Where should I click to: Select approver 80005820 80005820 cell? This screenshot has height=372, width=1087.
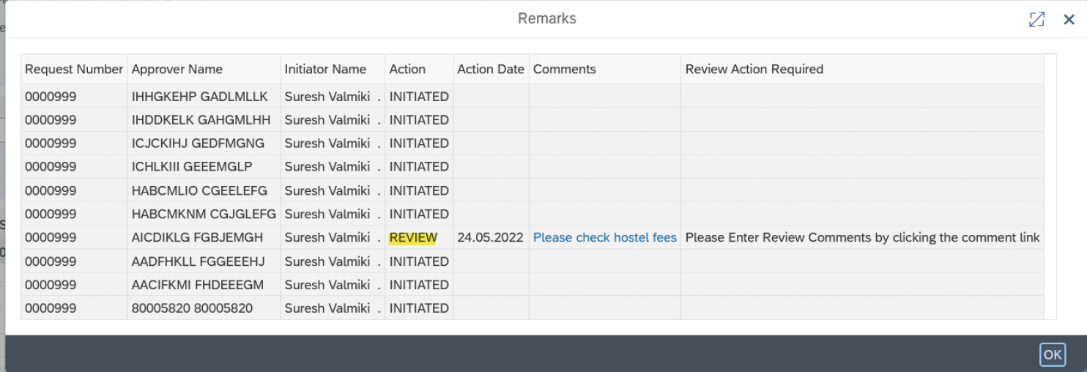pyautogui.click(x=192, y=308)
